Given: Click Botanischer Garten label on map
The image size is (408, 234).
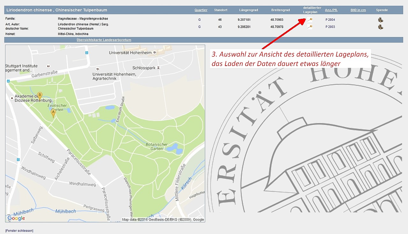Looking at the screenshot, I should click(157, 147).
